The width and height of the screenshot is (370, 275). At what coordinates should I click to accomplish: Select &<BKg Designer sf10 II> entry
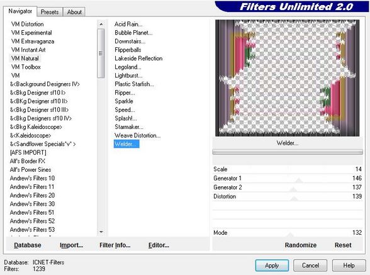(x=39, y=101)
